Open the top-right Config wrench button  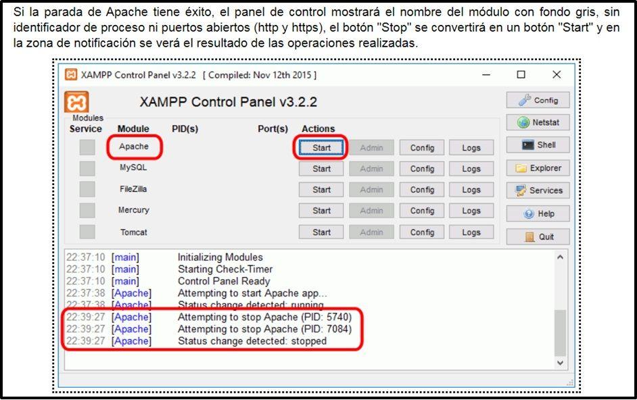(538, 100)
